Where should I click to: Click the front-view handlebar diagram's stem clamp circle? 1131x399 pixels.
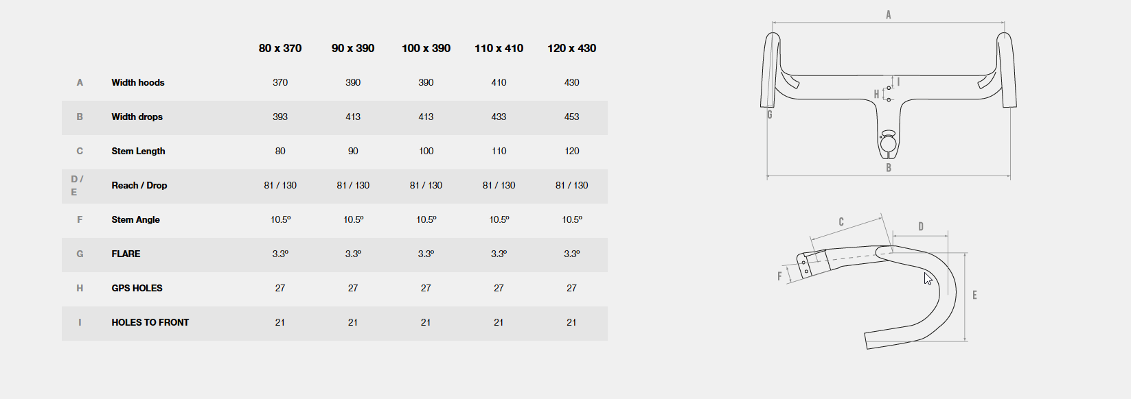point(888,143)
